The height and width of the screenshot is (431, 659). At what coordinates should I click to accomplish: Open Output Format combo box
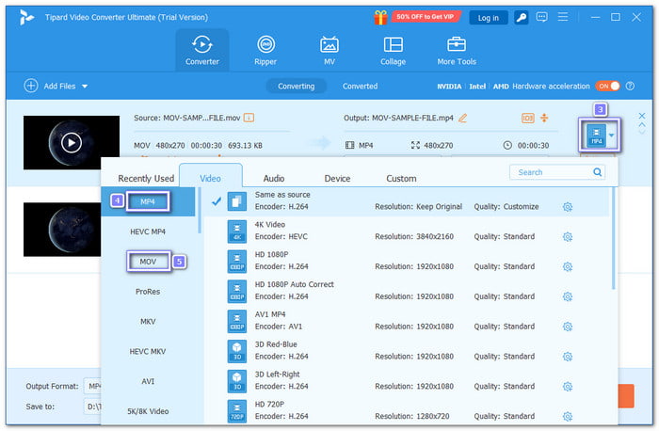(93, 386)
